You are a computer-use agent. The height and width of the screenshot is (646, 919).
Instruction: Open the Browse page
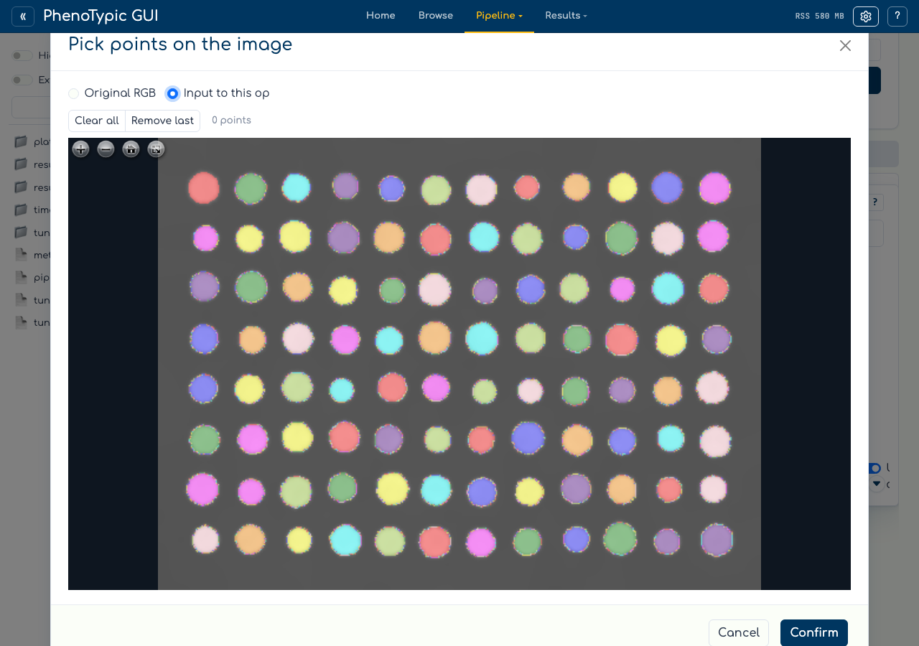point(436,16)
